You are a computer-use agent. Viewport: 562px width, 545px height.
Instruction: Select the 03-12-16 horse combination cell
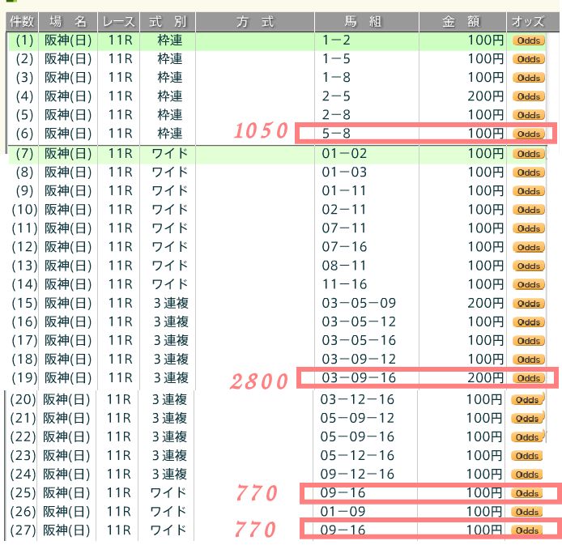[359, 400]
